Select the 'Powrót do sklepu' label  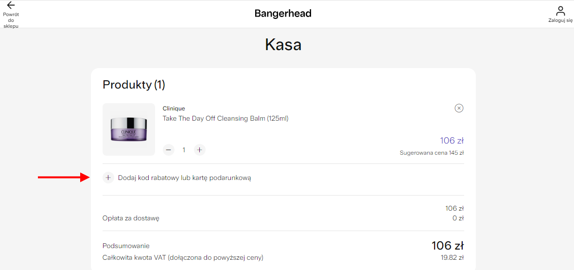click(x=11, y=20)
